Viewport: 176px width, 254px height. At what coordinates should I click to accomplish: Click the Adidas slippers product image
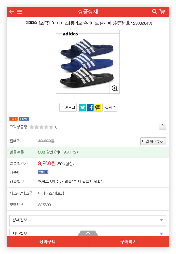click(88, 62)
